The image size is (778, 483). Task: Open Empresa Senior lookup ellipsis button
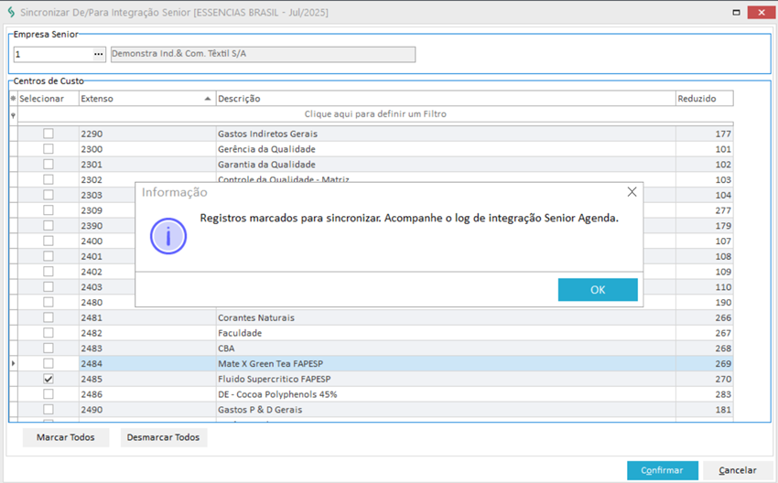pos(99,54)
